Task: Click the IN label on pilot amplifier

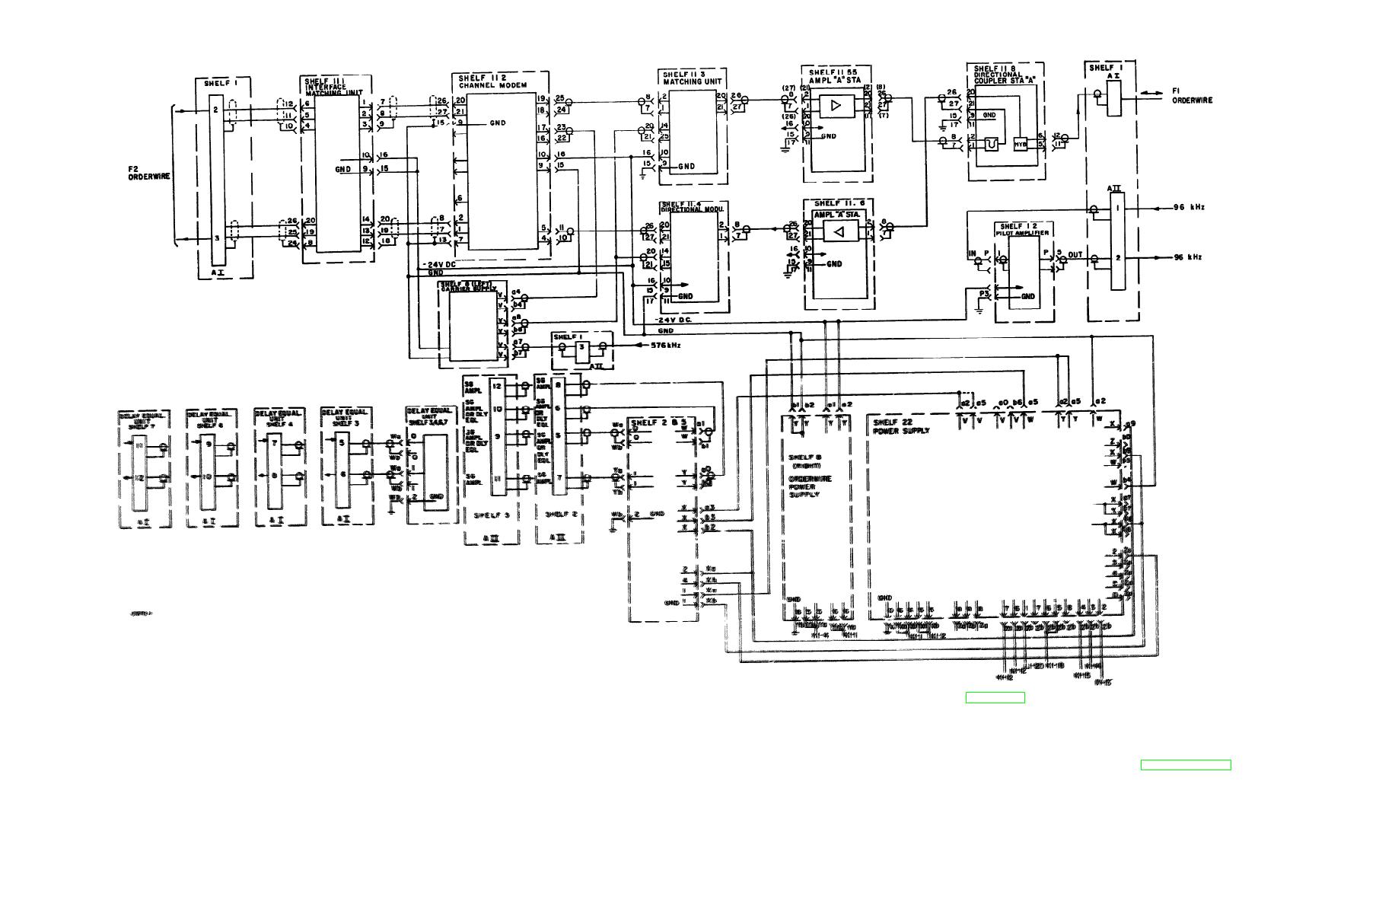Action: click(972, 254)
